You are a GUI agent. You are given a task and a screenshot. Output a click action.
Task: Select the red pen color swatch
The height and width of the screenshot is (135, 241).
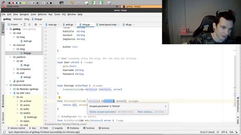coord(13,3)
